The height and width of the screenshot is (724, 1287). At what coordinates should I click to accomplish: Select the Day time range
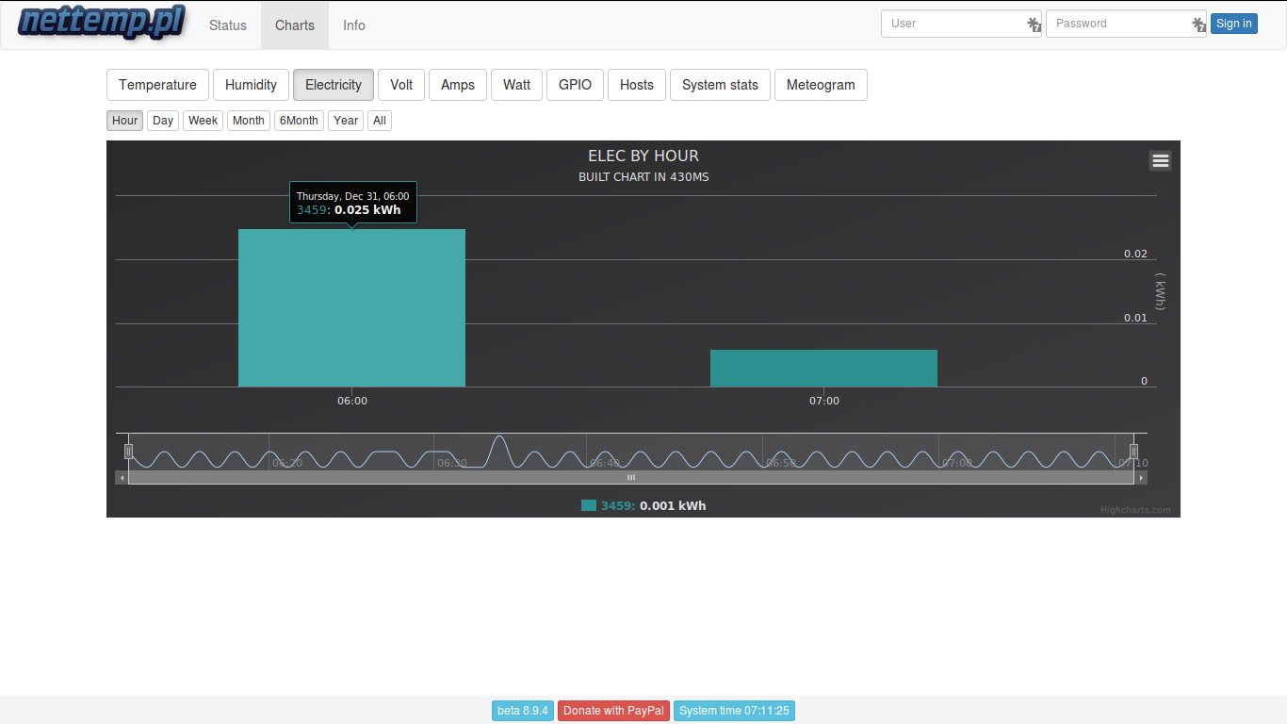pyautogui.click(x=163, y=121)
